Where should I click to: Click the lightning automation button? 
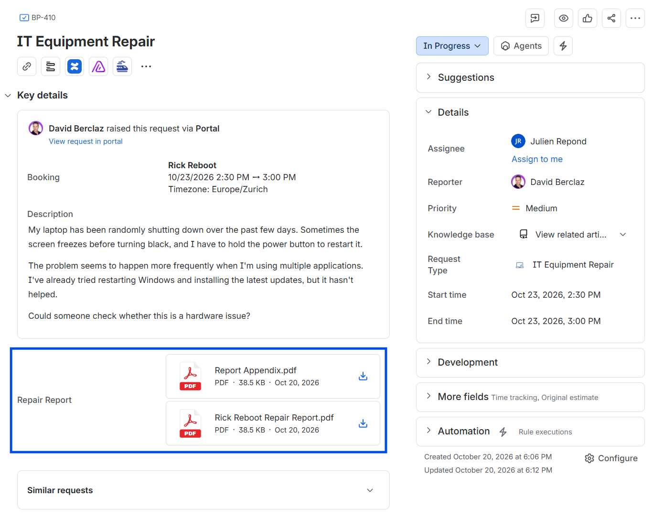[x=563, y=46]
